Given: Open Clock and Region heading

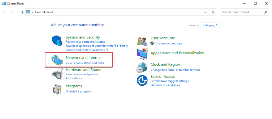Looking at the screenshot, I should [x=165, y=64].
